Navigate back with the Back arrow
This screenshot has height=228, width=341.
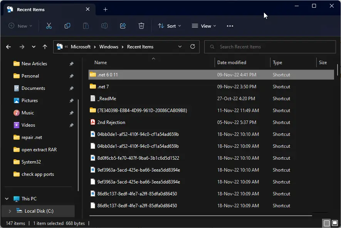click(x=9, y=47)
